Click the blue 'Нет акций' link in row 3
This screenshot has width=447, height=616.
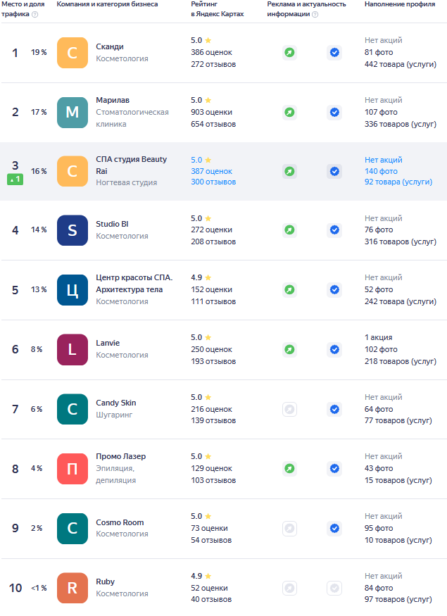tap(384, 160)
